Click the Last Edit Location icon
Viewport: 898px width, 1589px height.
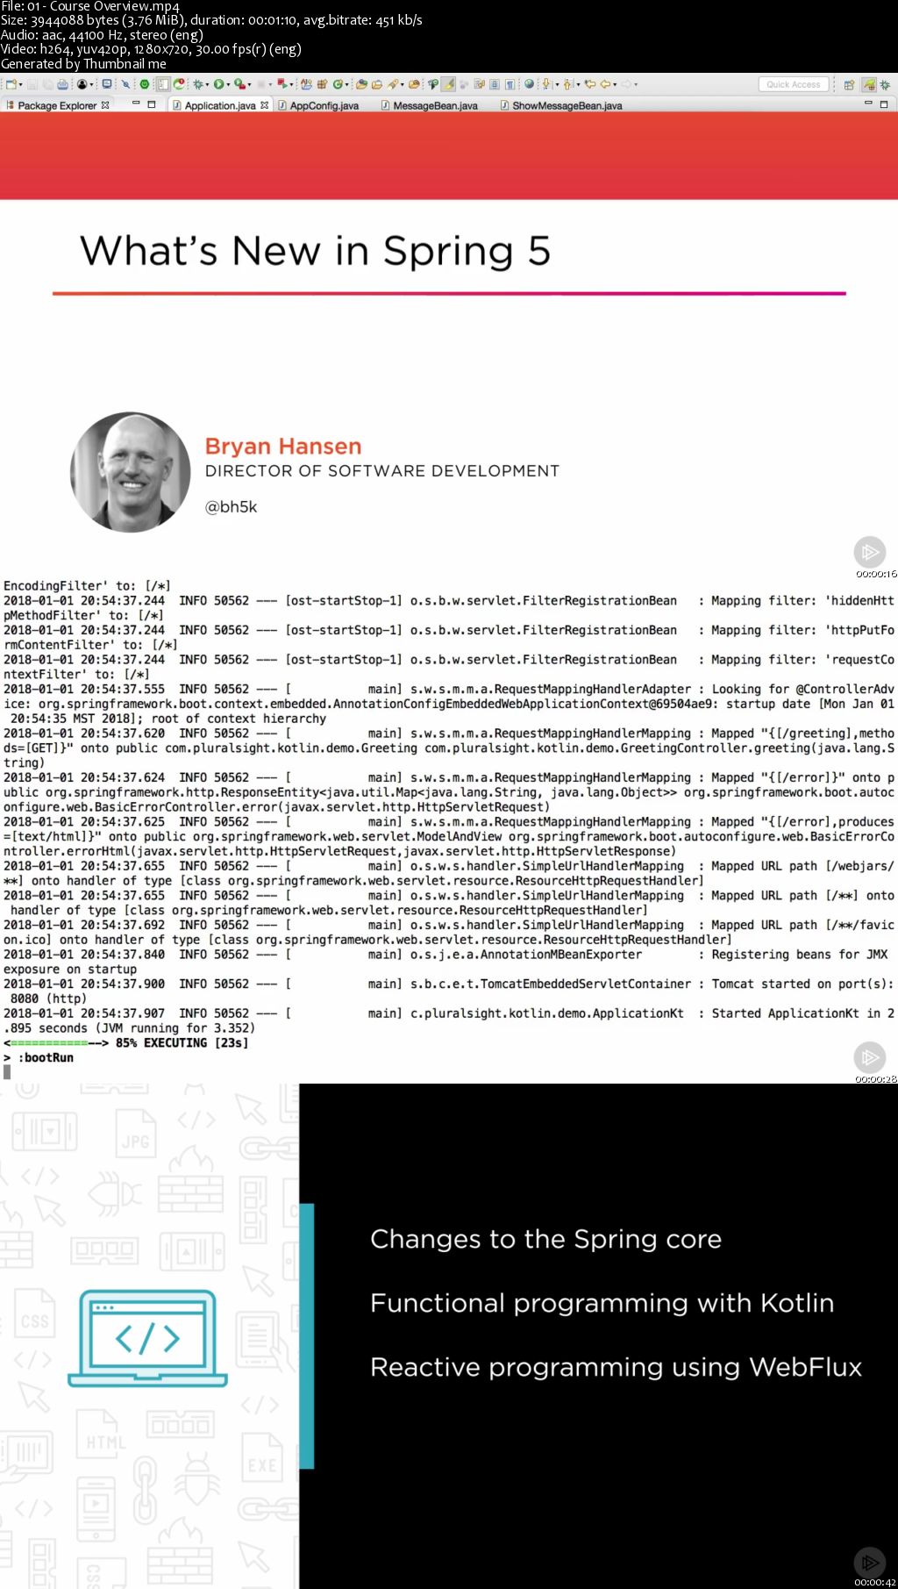(x=589, y=84)
